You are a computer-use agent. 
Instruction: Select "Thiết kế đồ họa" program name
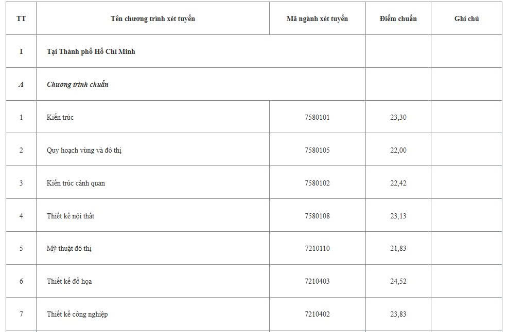(x=69, y=281)
